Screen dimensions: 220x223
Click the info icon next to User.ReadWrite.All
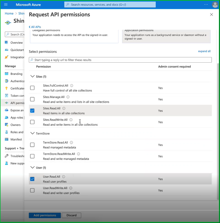(x=71, y=188)
